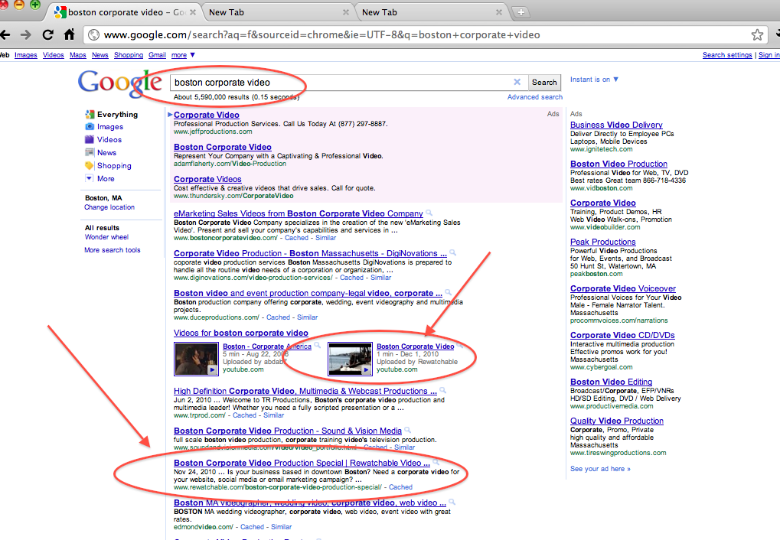This screenshot has width=780, height=540.
Task: Select the Shopping icon in the left sidebar
Action: 90,165
